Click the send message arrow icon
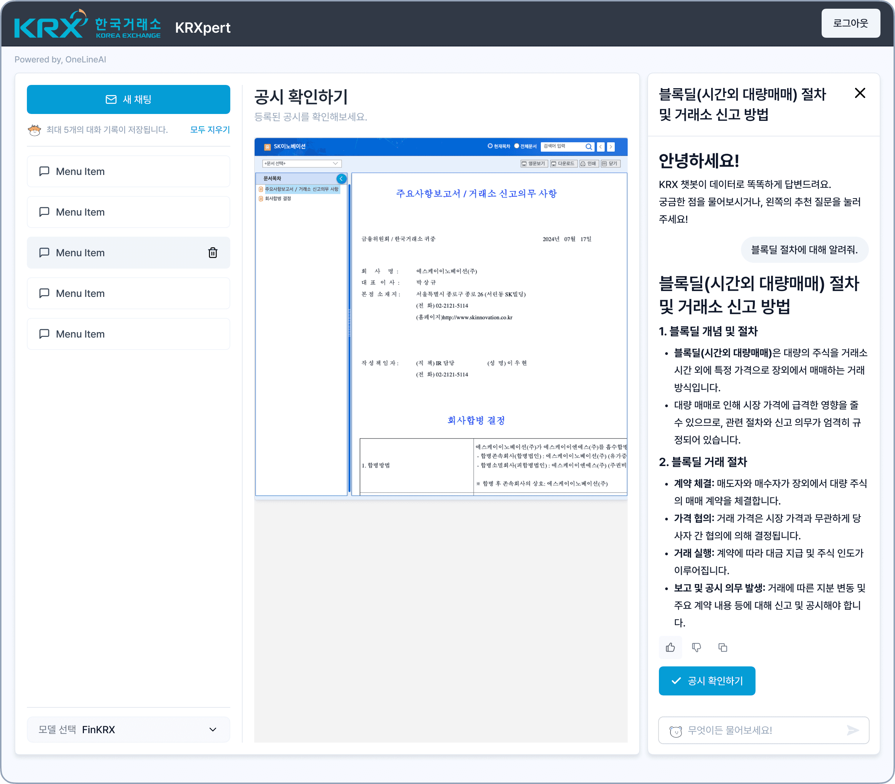Screen dimensions: 895x784 [x=852, y=730]
